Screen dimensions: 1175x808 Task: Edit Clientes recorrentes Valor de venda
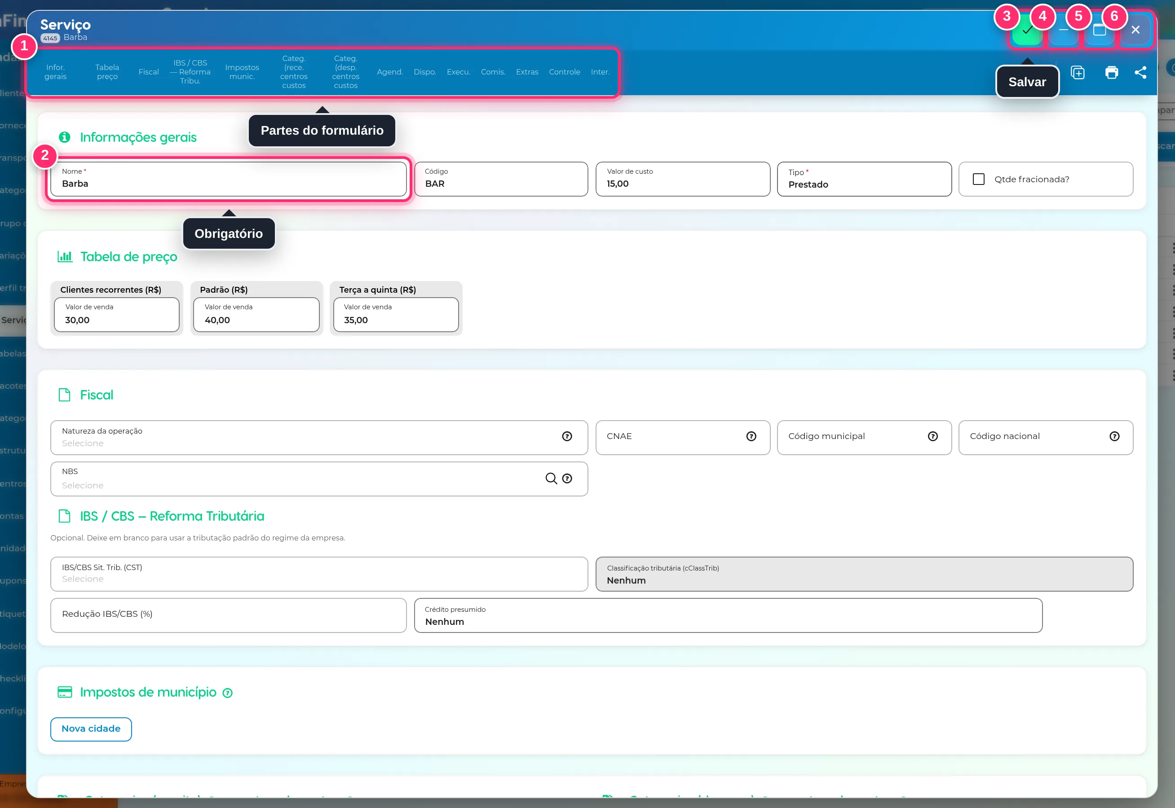tap(116, 315)
